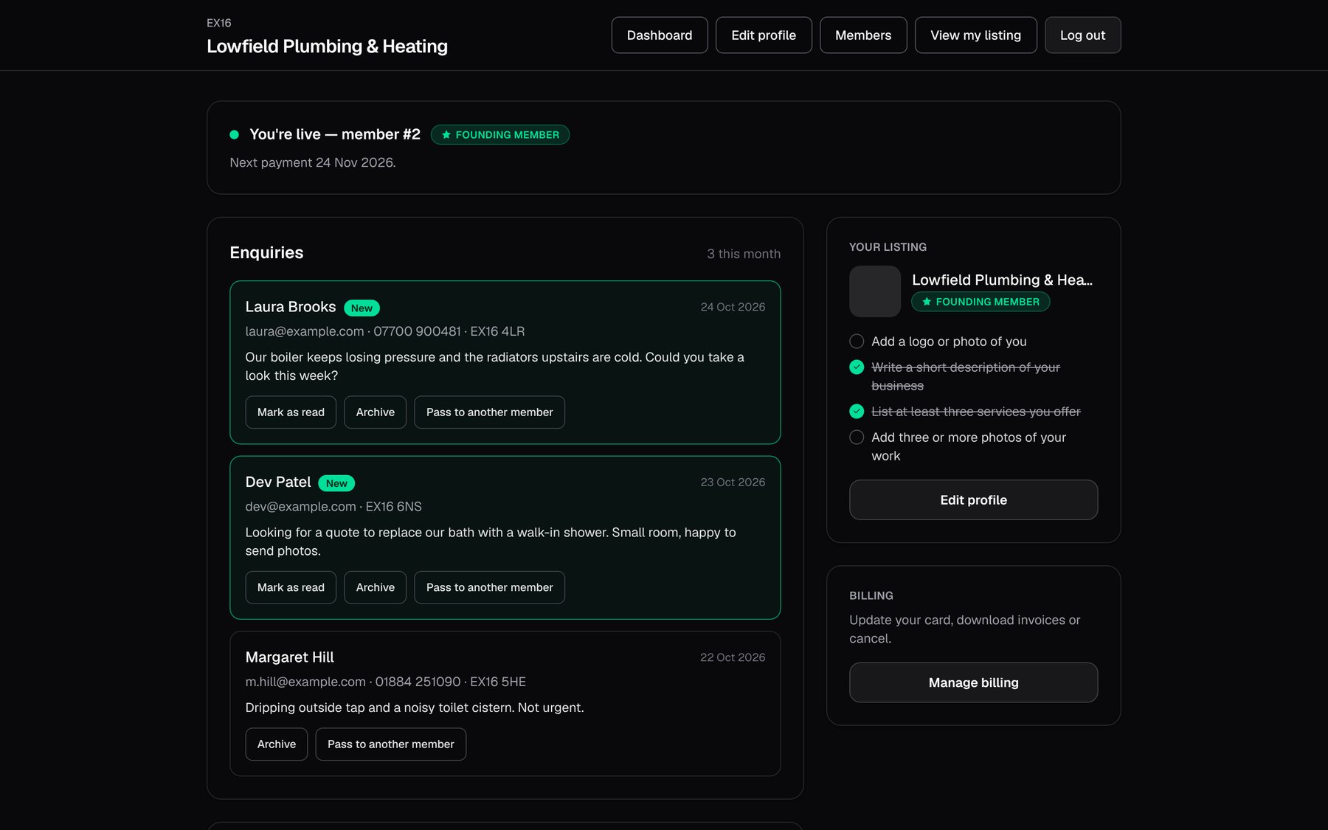Archive the Laura Brooks enquiry
This screenshot has height=830, width=1328.
tap(376, 412)
